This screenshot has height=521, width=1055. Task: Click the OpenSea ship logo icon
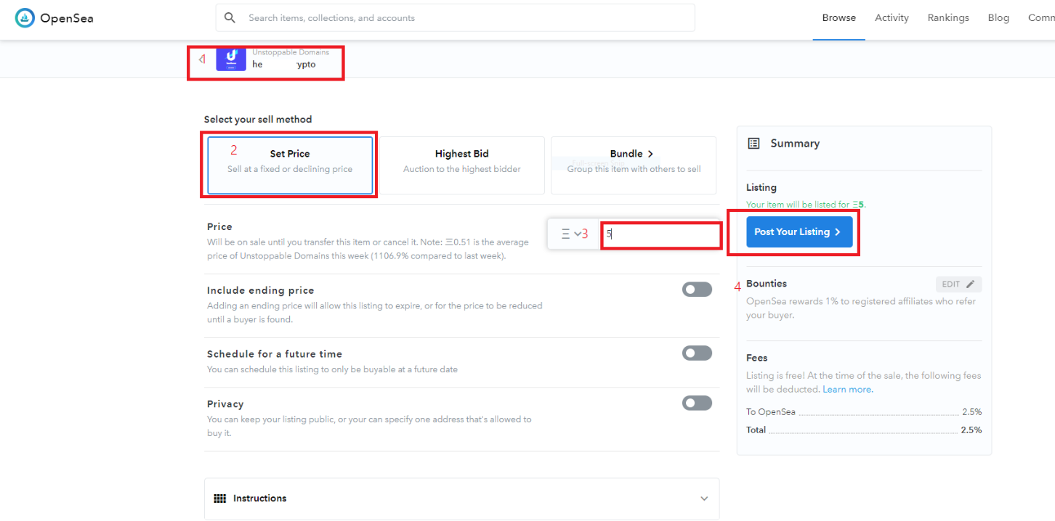[x=25, y=18]
